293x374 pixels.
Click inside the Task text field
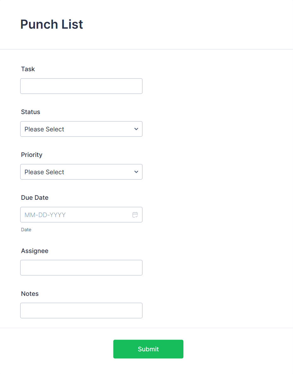coord(81,86)
